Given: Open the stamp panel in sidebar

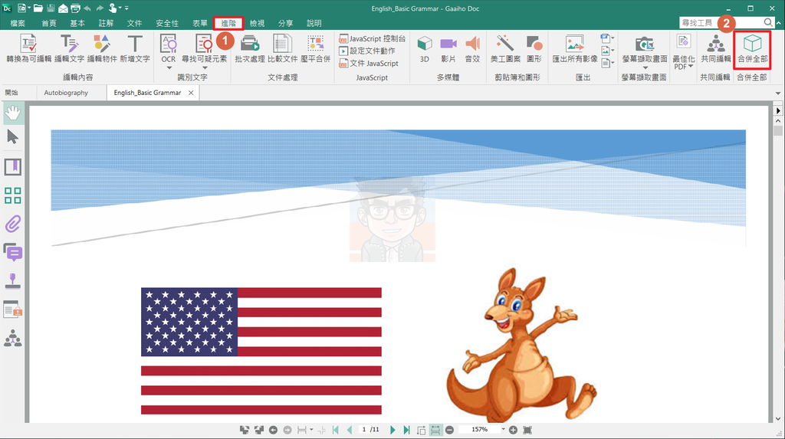Looking at the screenshot, I should (x=12, y=281).
